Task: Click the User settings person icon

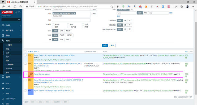Action: (x=3, y=99)
